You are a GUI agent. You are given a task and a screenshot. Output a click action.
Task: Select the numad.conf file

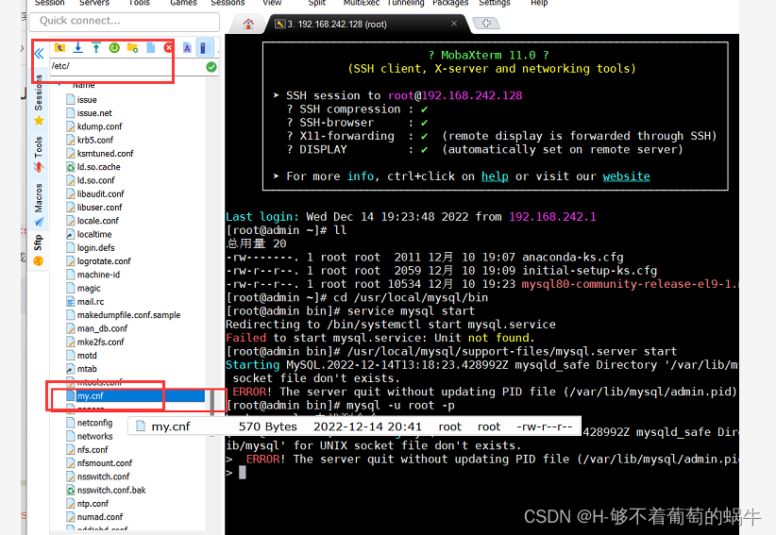[x=100, y=517]
